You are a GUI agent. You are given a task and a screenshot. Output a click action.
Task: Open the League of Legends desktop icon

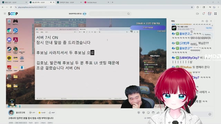[15, 49]
